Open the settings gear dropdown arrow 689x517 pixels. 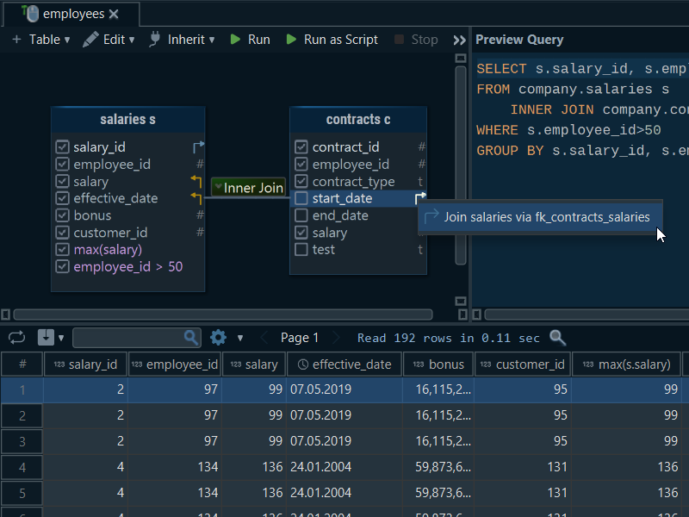[240, 338]
